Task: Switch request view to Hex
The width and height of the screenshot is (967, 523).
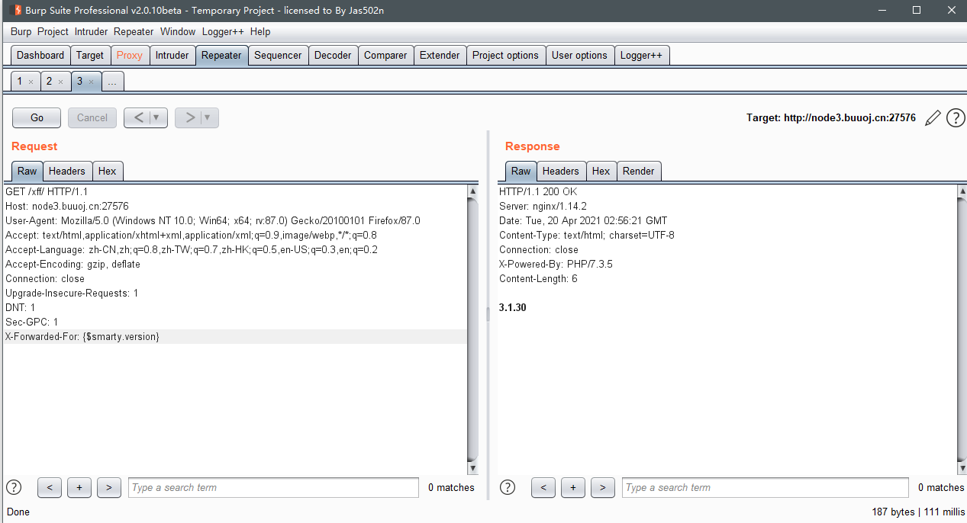Action: tap(107, 171)
